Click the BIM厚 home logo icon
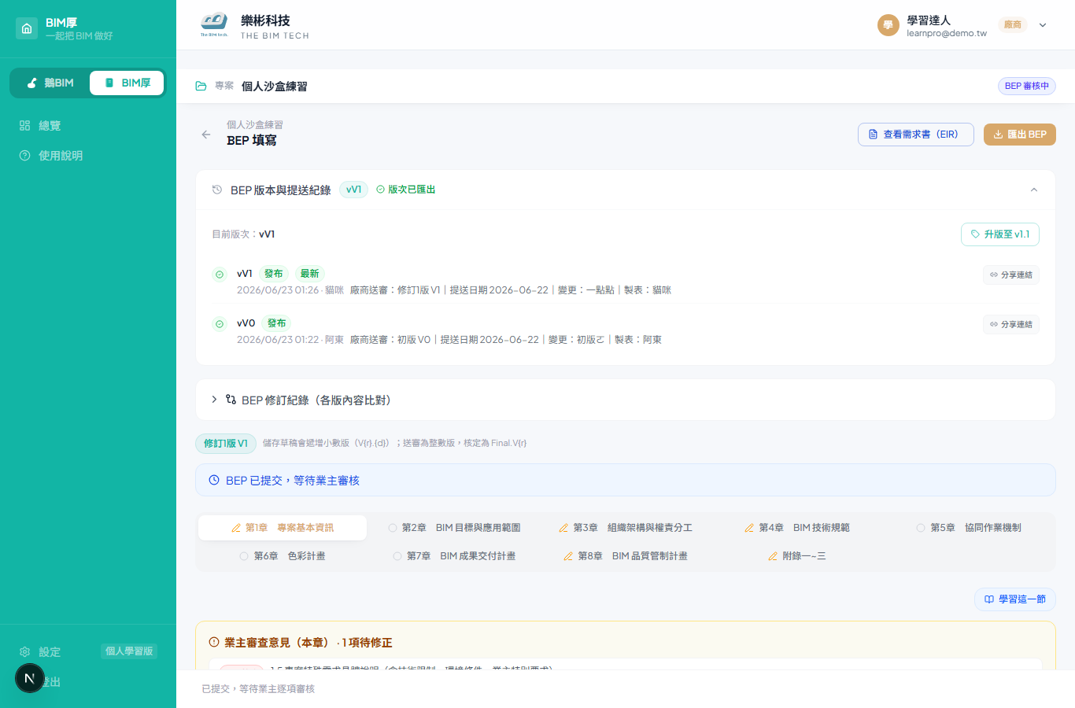Viewport: 1075px width, 708px height. tap(27, 28)
